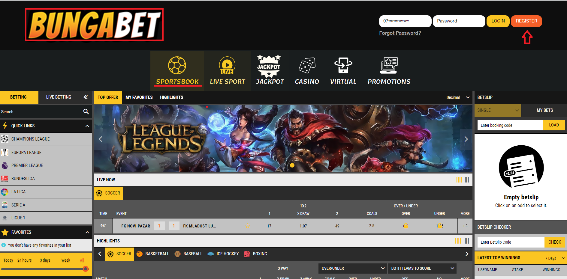Image resolution: width=567 pixels, height=279 pixels.
Task: Collapse the Favorites section
Action: pos(87,232)
